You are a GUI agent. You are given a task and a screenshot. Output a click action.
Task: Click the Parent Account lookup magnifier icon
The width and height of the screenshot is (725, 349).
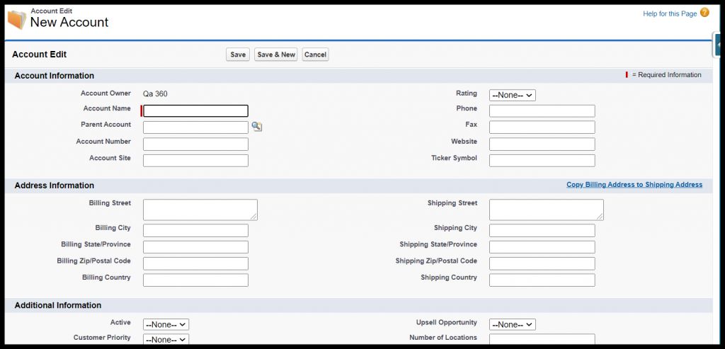click(x=256, y=127)
